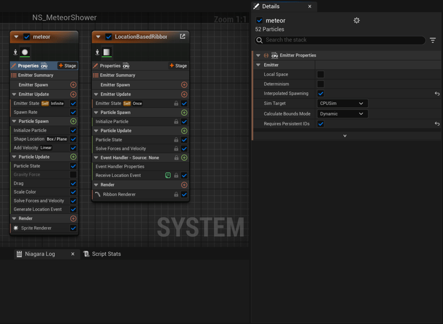Screen dimensions: 443x324
Task: Add Stage to meteor emitter
Action: pyautogui.click(x=67, y=66)
